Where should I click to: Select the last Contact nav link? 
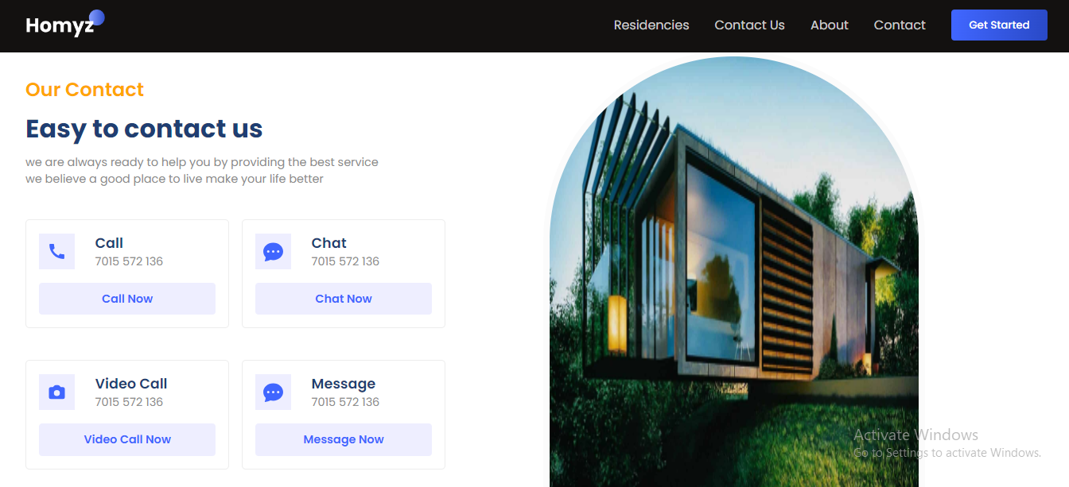coord(900,25)
